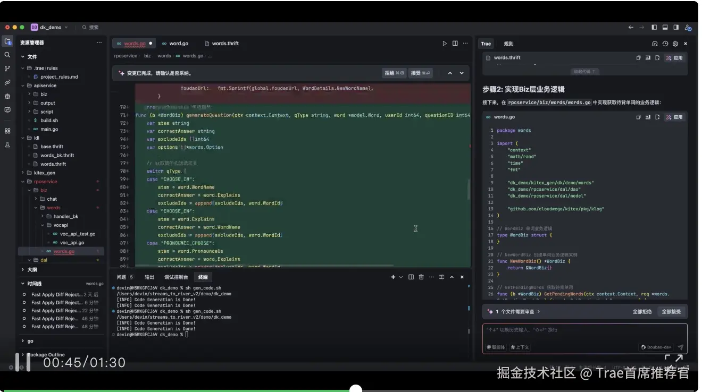This screenshot has width=702, height=392.
Task: Apply the words.go code with 应用 button
Action: tap(674, 116)
